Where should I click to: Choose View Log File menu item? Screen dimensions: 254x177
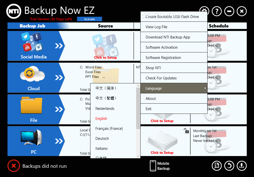point(174,27)
